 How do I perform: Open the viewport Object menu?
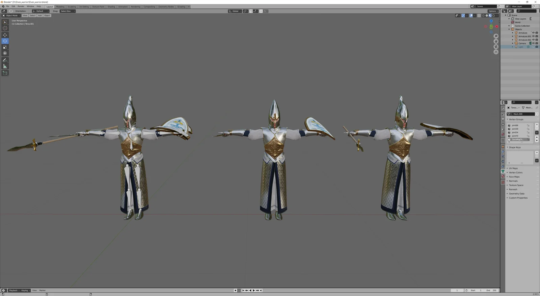pyautogui.click(x=47, y=16)
